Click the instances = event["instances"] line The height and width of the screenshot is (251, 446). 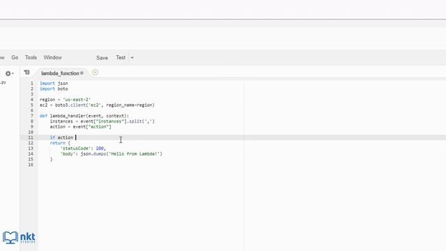[102, 121]
